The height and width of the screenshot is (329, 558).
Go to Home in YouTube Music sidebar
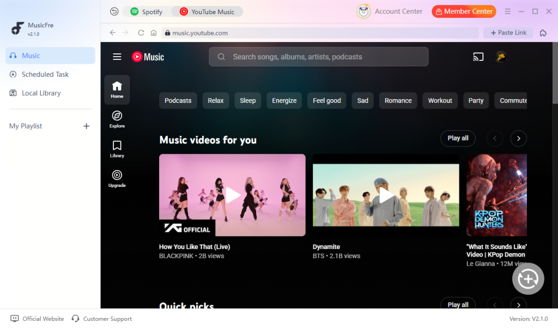117,90
